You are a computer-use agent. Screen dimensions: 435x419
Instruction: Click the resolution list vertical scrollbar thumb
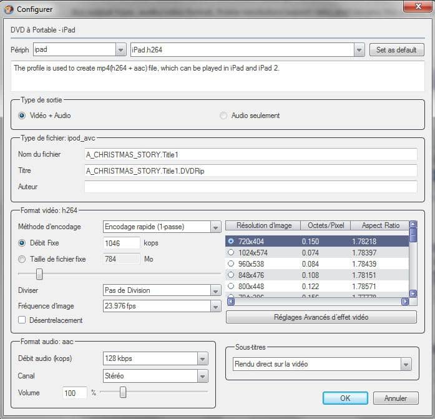(x=413, y=235)
